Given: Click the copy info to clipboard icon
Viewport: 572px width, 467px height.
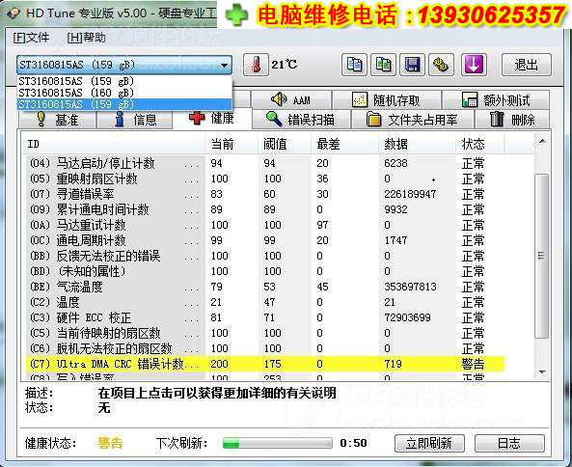Looking at the screenshot, I should 354,65.
